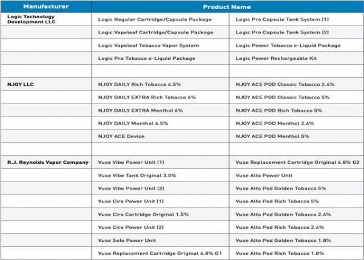Click the Product Name column header
Screen dimensions: 364x260
pyautogui.click(x=227, y=7)
